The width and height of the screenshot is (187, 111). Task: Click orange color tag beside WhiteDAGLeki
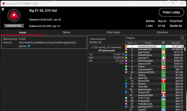(126, 46)
